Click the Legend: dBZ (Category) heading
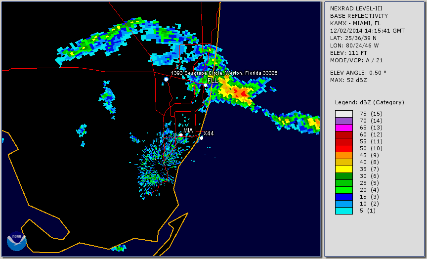Viewport: 427px width, 259px height. [370, 102]
